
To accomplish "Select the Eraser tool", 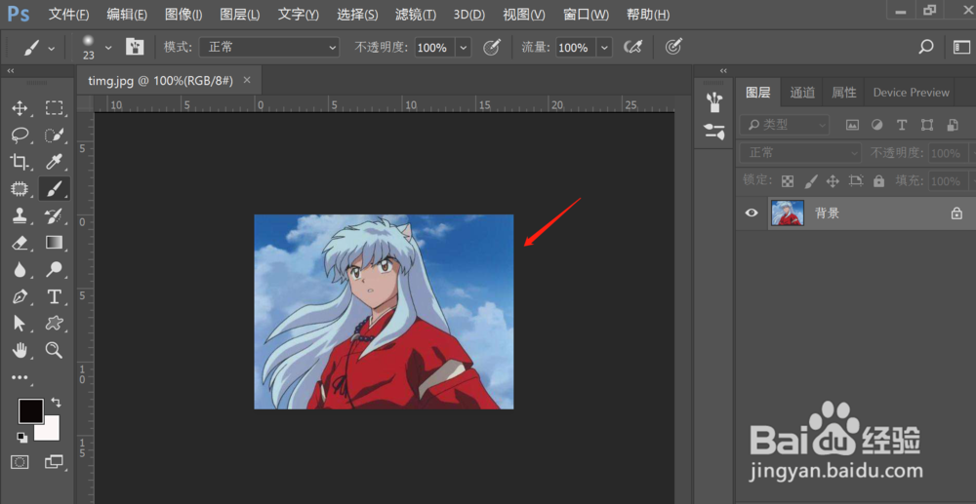I will coord(20,243).
